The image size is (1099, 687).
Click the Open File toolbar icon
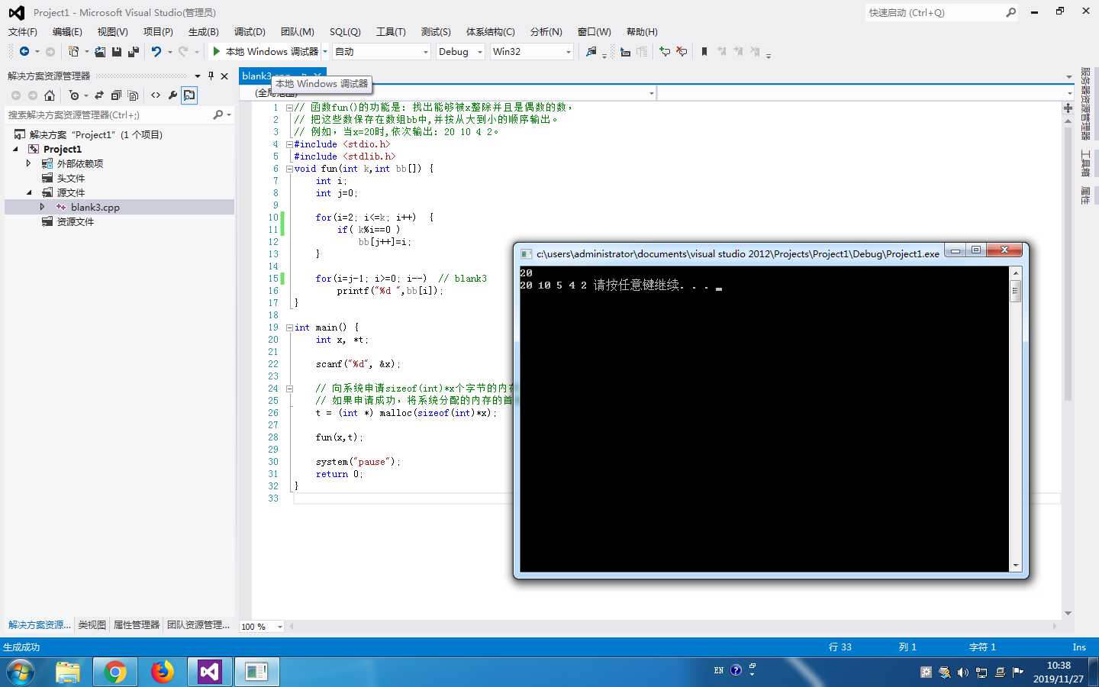(100, 52)
